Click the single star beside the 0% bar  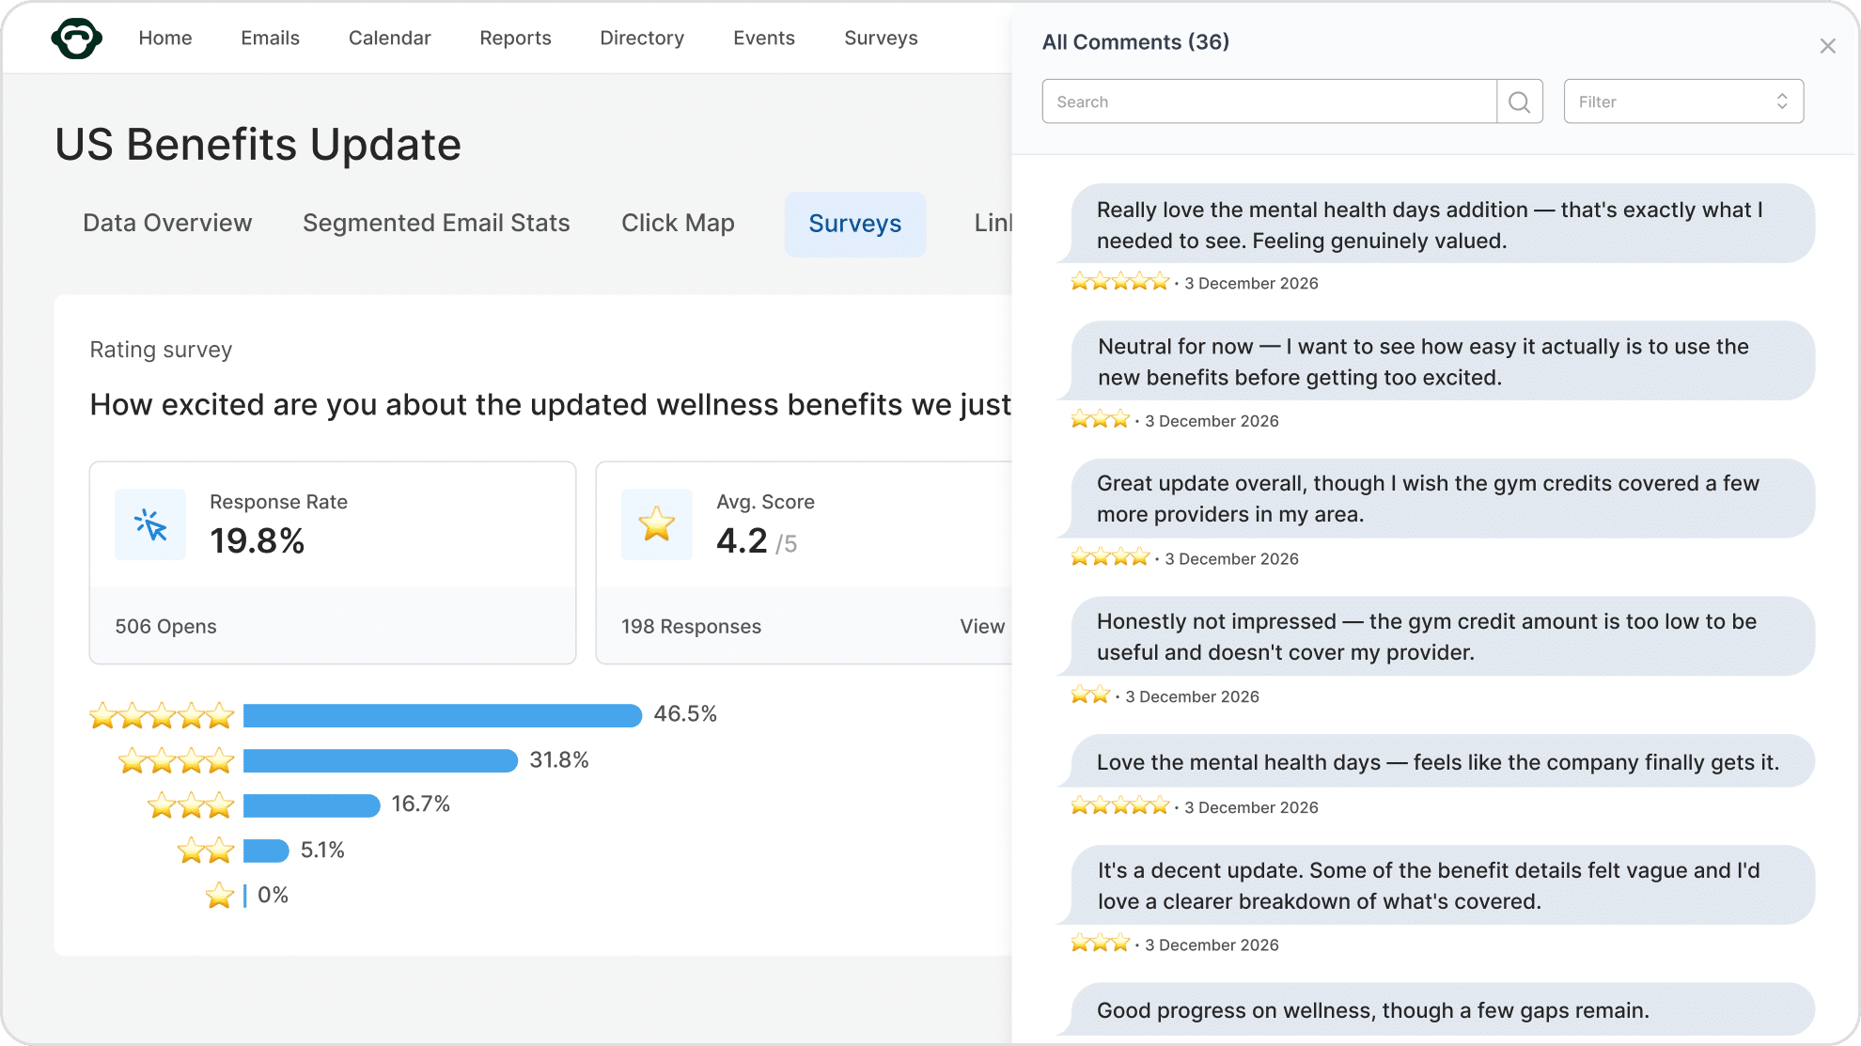[219, 896]
